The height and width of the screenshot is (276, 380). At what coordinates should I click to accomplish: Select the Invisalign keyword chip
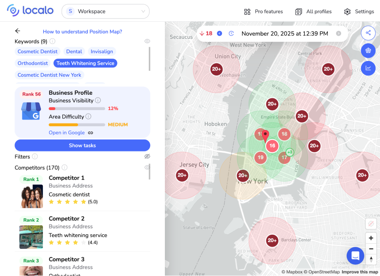click(102, 52)
